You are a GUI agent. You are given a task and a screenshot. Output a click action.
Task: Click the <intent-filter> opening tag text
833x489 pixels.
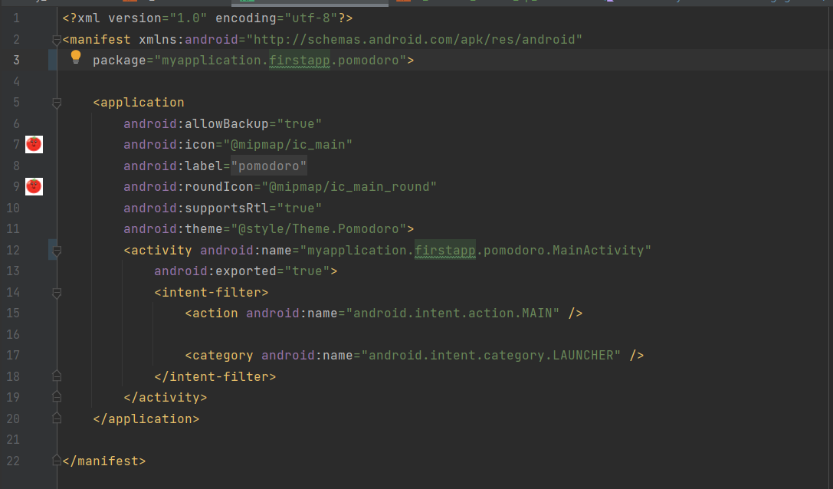[x=211, y=292]
